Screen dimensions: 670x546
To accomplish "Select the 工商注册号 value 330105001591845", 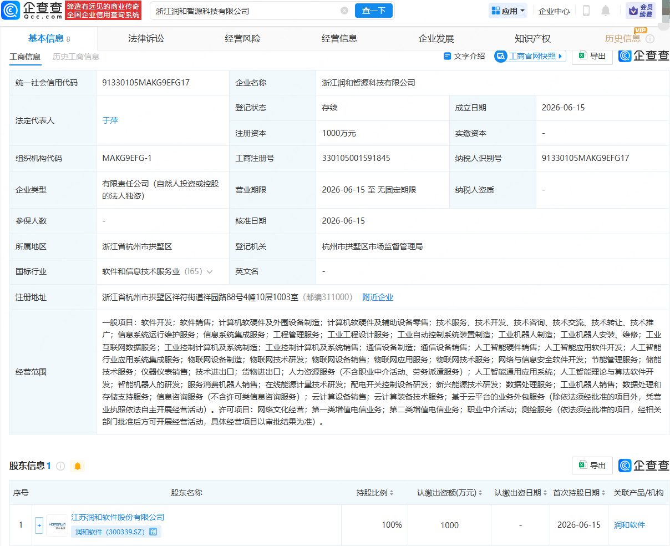I will pos(356,158).
